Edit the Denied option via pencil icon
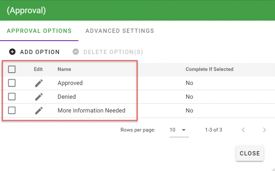The height and width of the screenshot is (171, 275). pyautogui.click(x=39, y=97)
